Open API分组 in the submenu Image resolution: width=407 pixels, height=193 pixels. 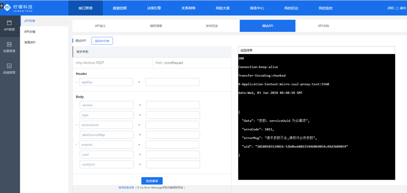coord(44,32)
